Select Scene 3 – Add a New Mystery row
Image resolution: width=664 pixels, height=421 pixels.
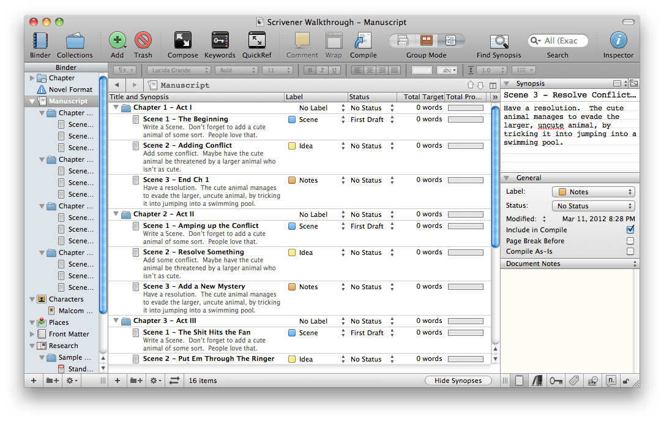(x=299, y=298)
